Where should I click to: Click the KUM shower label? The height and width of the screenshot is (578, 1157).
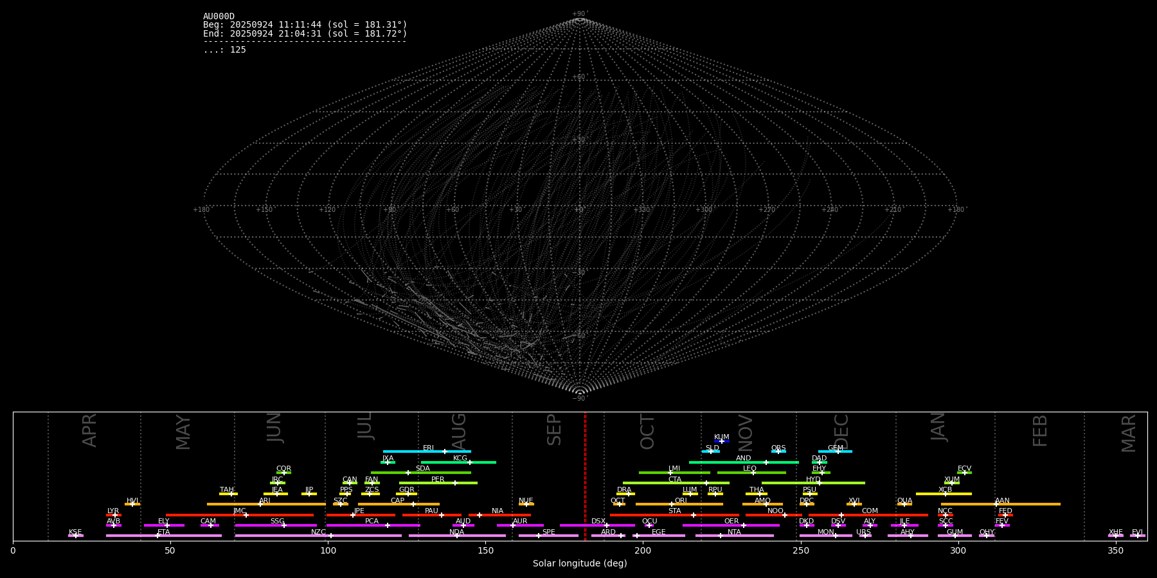tap(722, 437)
